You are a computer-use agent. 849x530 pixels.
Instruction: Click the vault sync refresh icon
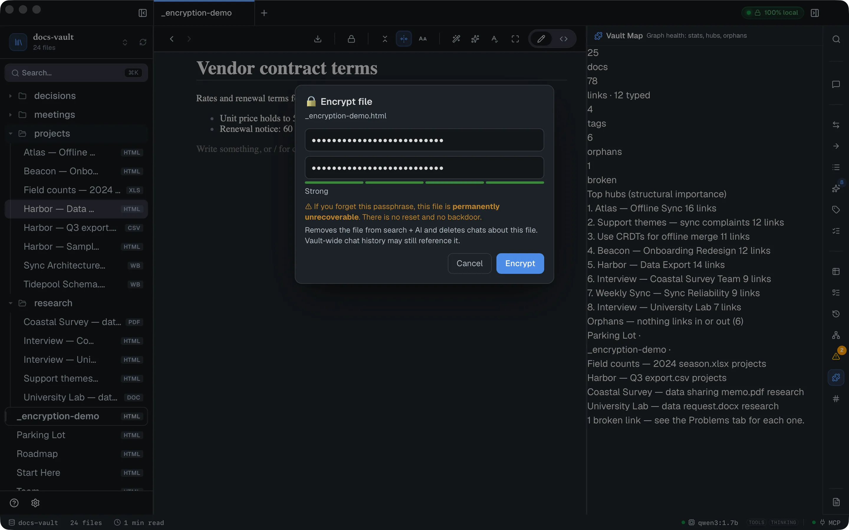[143, 42]
